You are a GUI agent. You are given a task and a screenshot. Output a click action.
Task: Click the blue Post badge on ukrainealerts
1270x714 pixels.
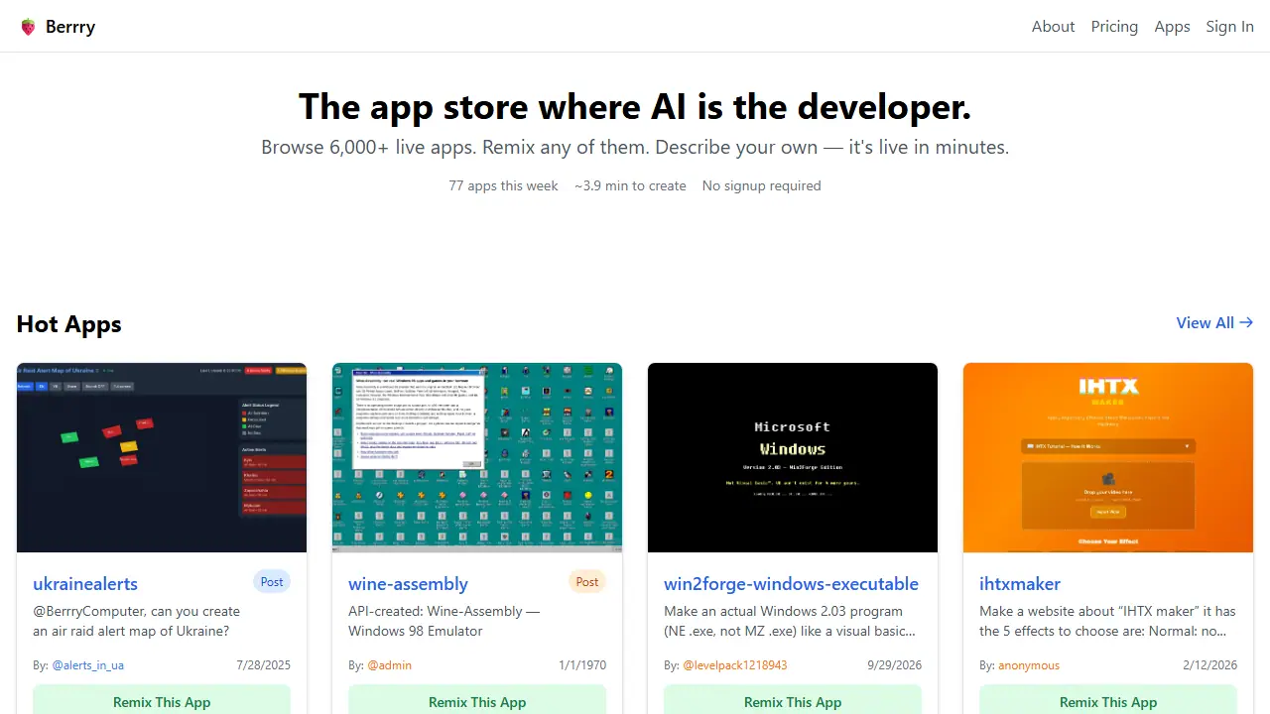tap(272, 582)
